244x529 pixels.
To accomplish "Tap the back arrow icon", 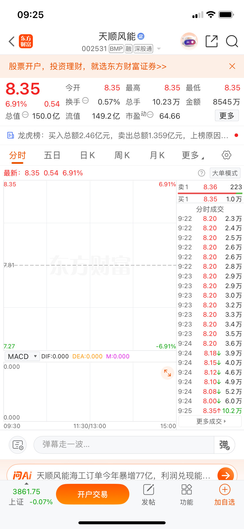I will point(12,41).
